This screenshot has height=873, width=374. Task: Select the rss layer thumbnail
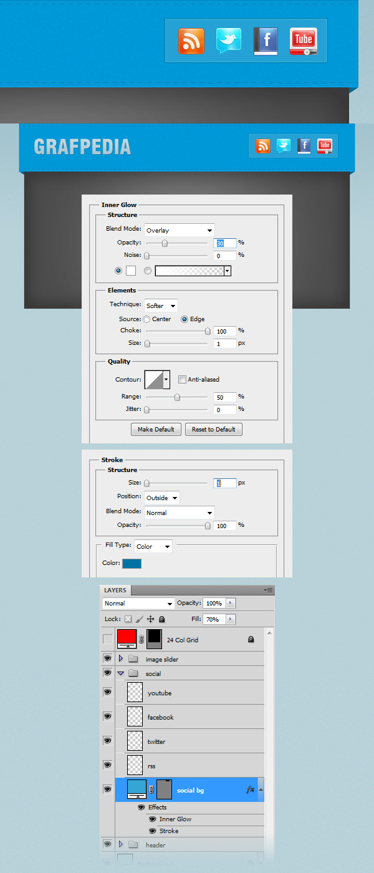[x=135, y=765]
